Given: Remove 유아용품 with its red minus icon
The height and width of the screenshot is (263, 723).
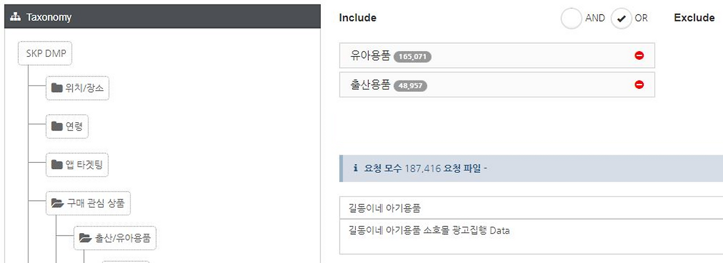Looking at the screenshot, I should [x=639, y=55].
